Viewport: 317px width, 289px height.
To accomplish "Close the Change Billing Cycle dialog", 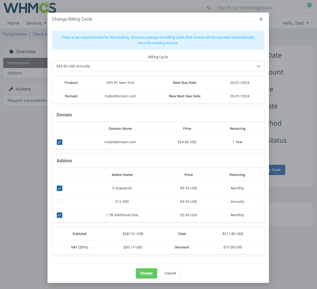I will click(x=261, y=19).
